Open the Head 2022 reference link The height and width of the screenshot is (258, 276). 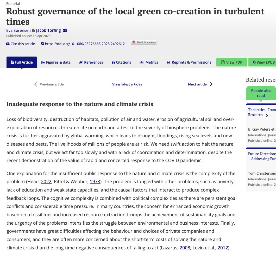[x=46, y=181]
